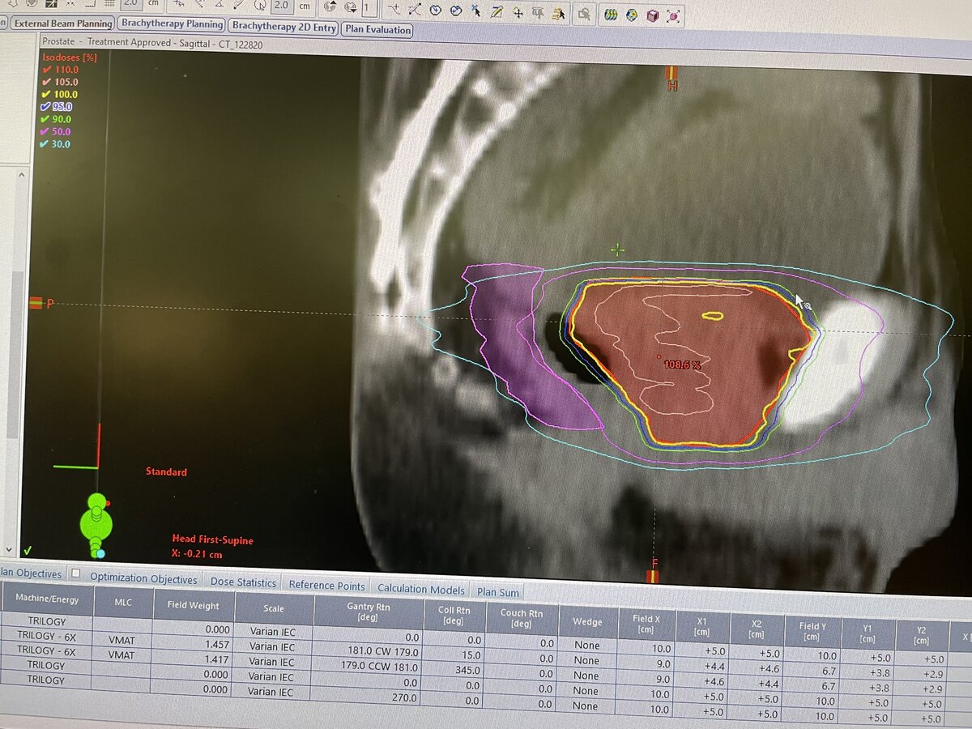Switch to the Plan Evaluation workspace
This screenshot has width=972, height=729.
point(377,30)
